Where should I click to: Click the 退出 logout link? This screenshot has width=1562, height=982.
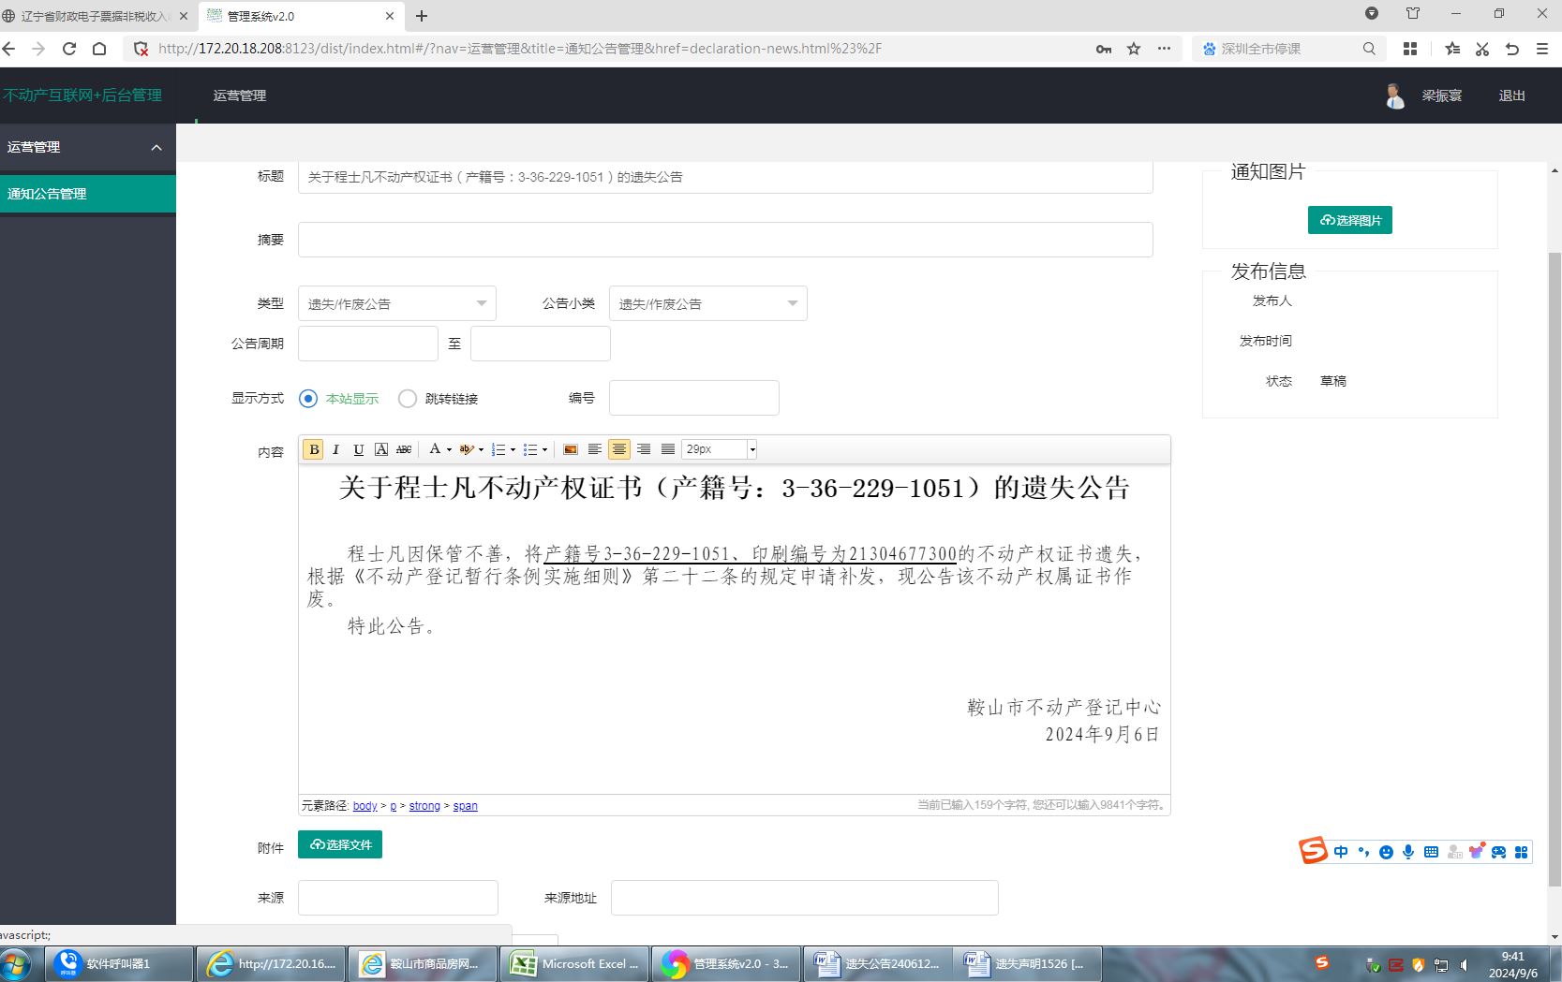point(1511,95)
